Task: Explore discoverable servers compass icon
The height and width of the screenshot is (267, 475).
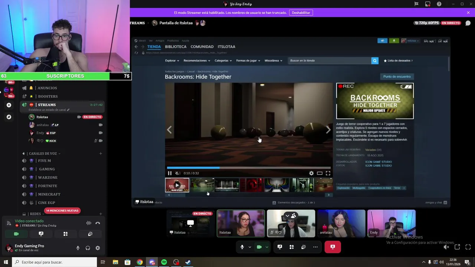Action: point(9,117)
